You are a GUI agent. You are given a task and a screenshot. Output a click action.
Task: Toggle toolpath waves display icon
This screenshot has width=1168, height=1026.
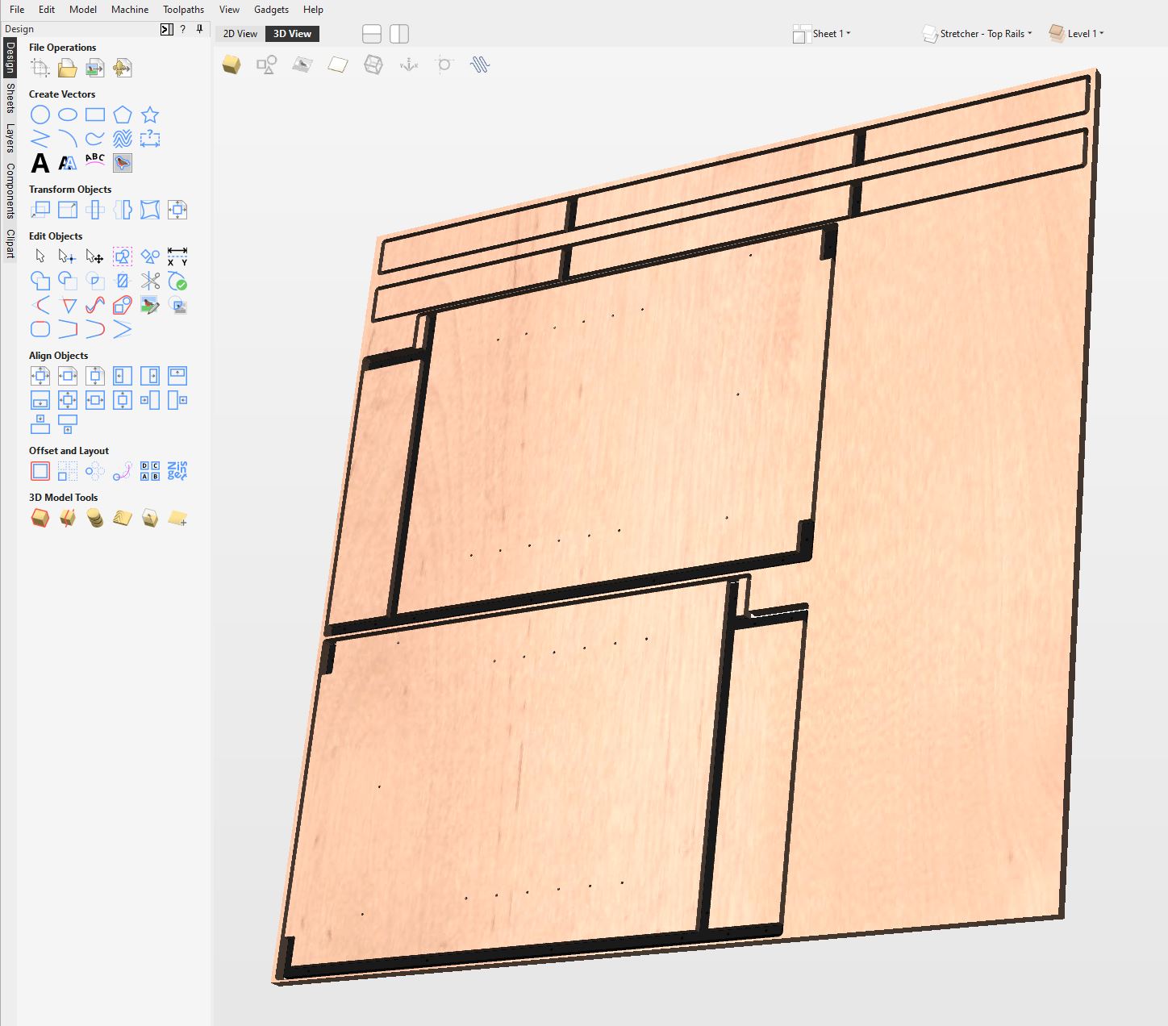coord(480,65)
